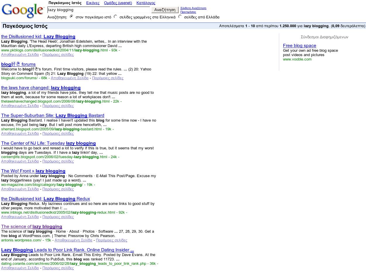366x273 pixels.
Task: Select the 'στον παγκόσμιο ιστό' radio button
Action: [x=72, y=17]
